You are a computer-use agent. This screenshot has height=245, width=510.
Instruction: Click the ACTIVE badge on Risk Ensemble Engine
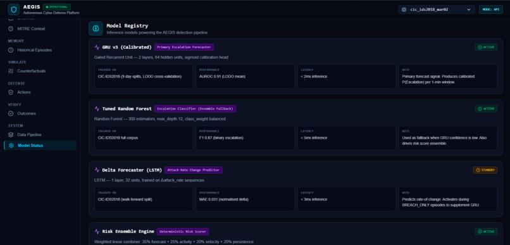[x=486, y=231]
